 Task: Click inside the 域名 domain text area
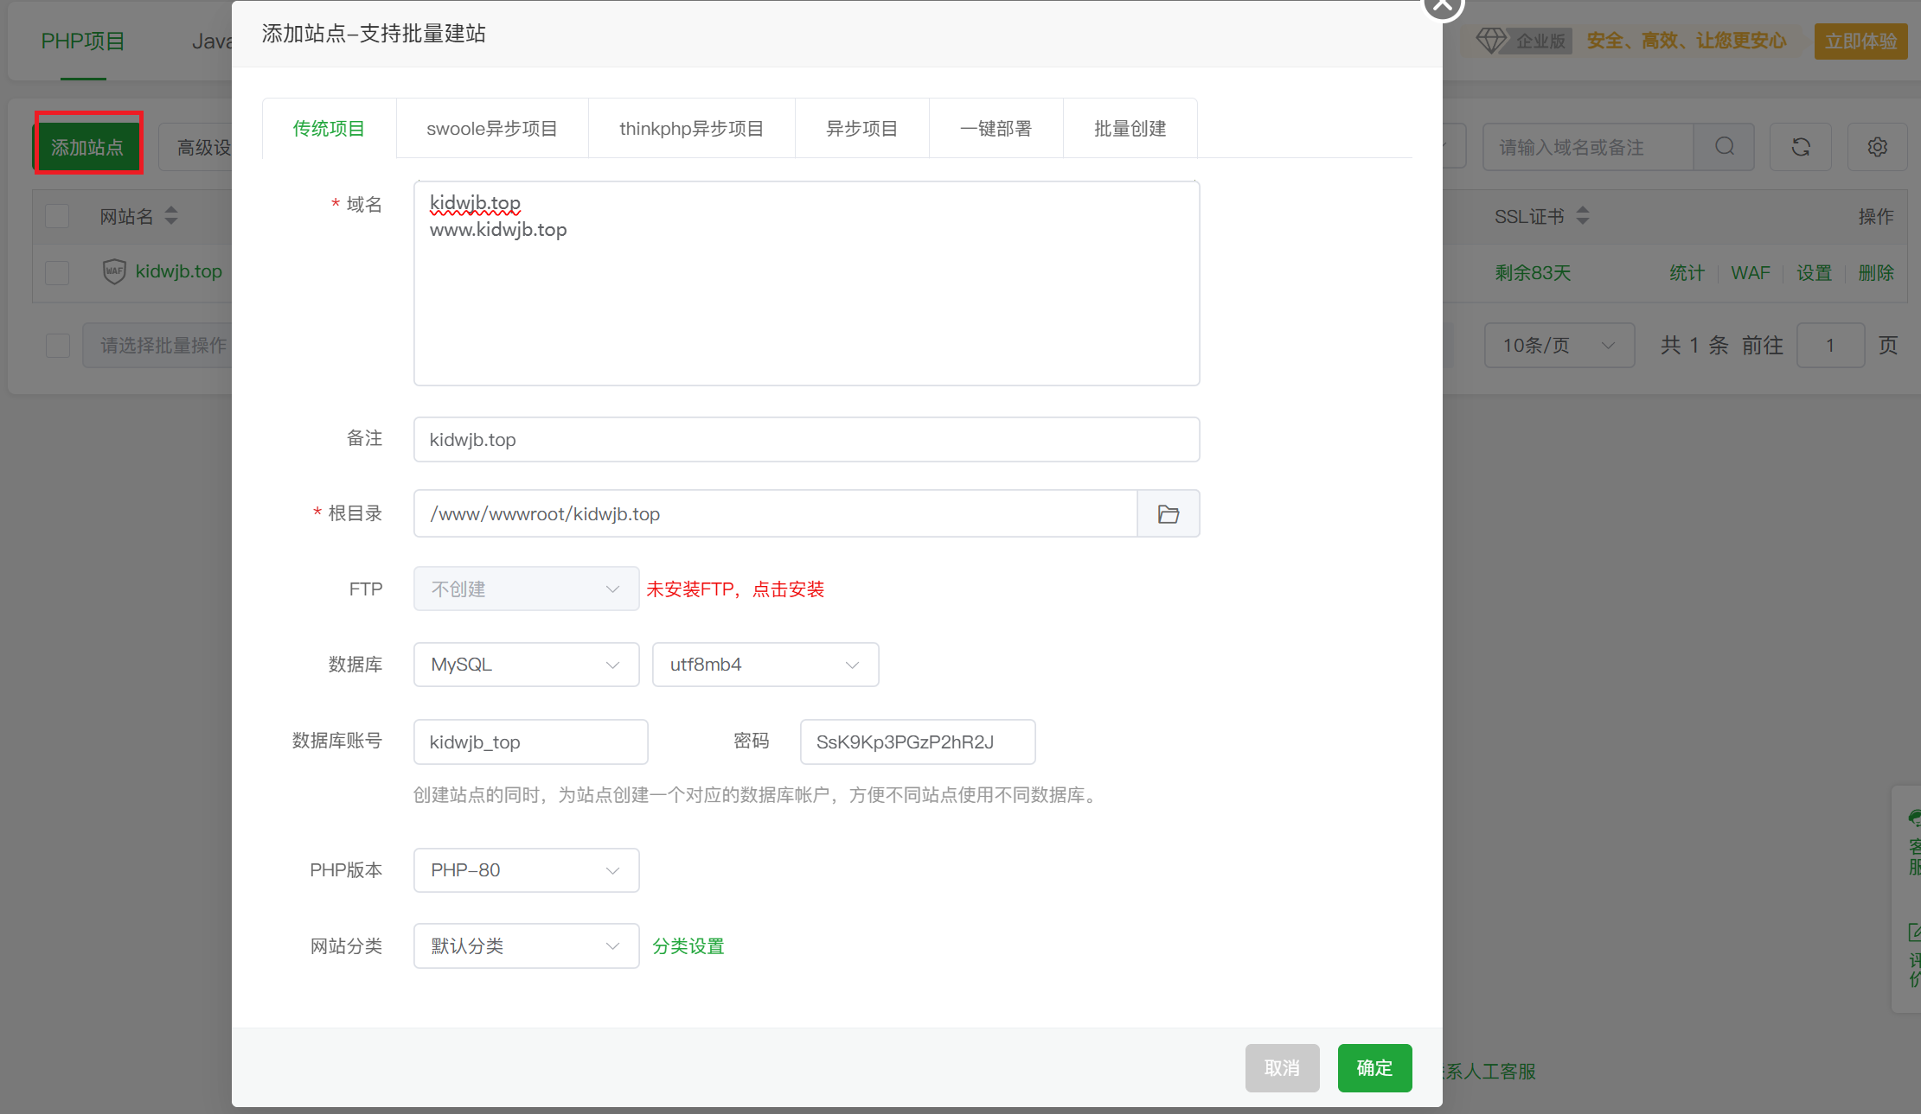804,285
